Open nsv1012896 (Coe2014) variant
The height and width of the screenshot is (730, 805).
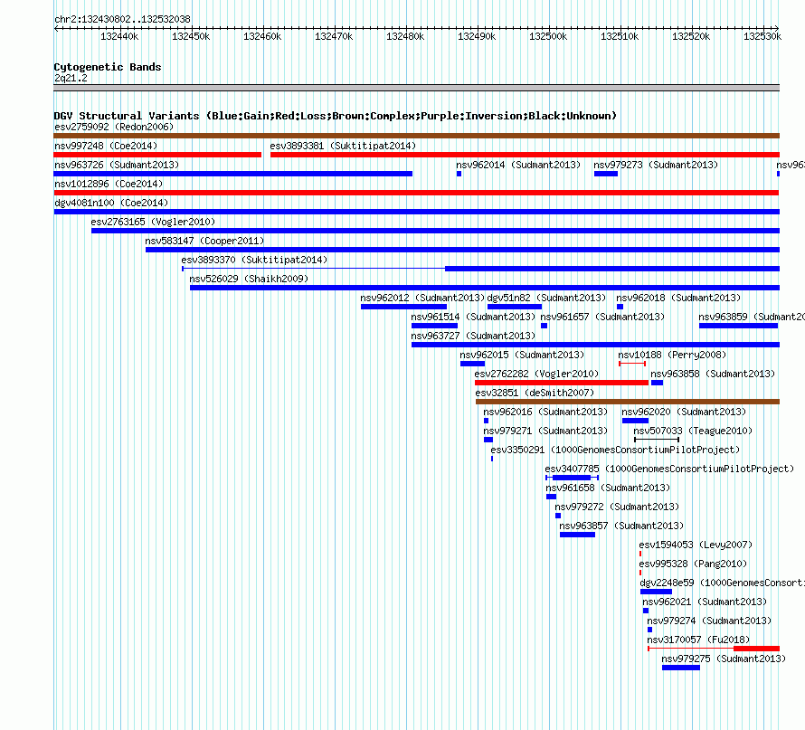click(109, 184)
